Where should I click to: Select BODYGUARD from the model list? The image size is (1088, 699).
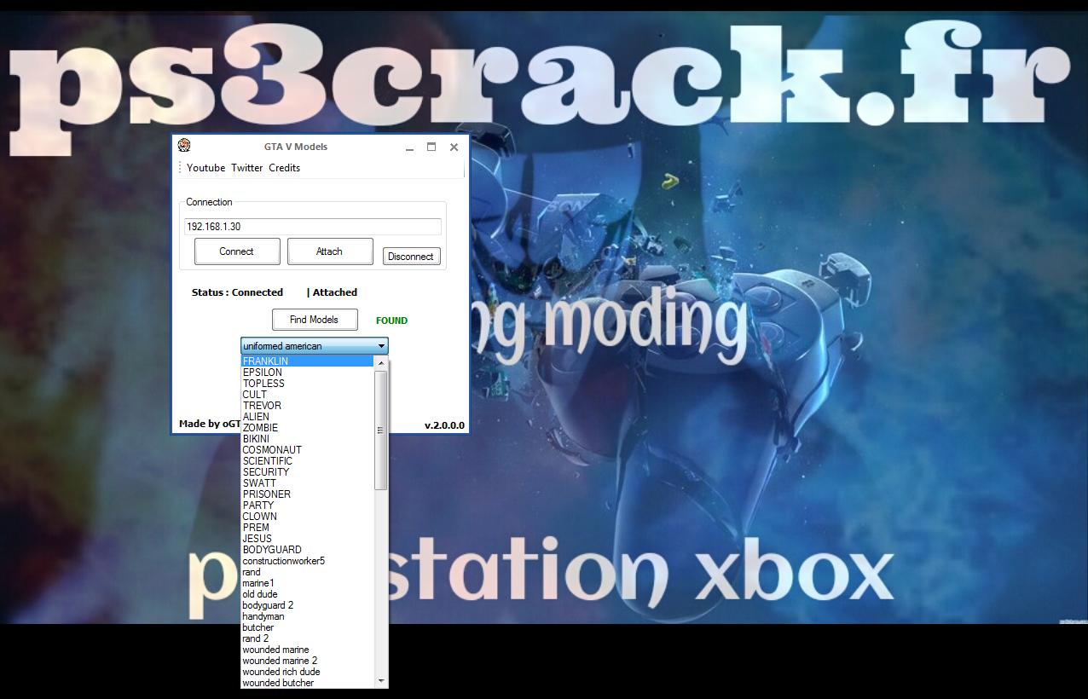click(308, 550)
